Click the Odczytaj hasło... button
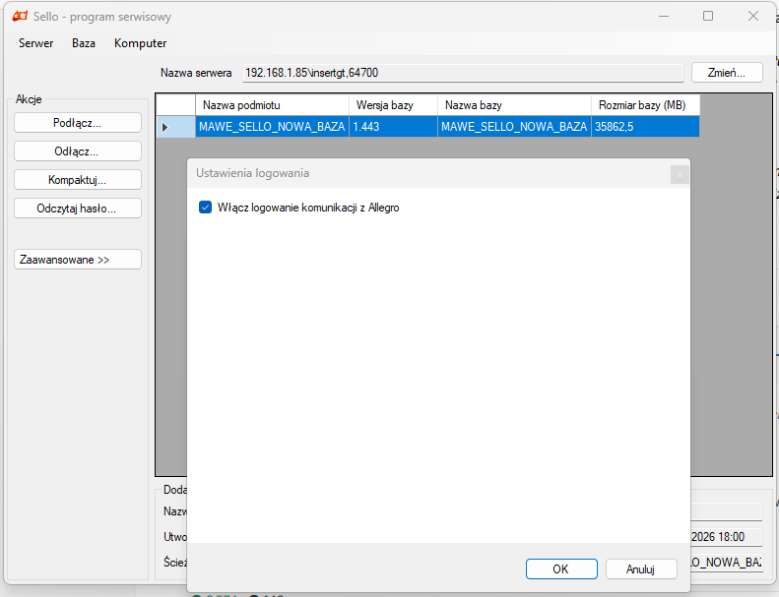 [78, 209]
